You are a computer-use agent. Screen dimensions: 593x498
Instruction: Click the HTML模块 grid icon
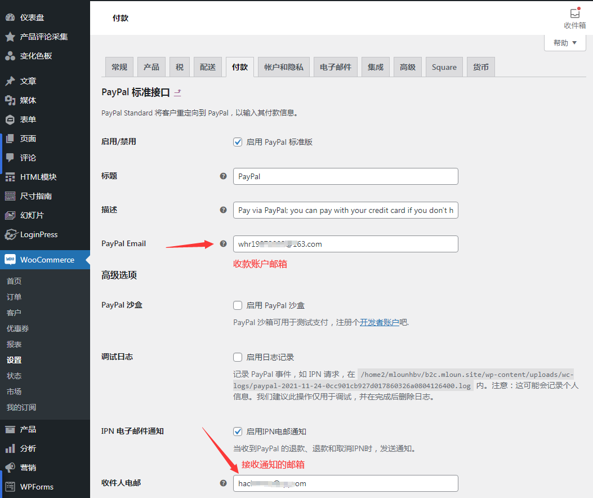10,177
